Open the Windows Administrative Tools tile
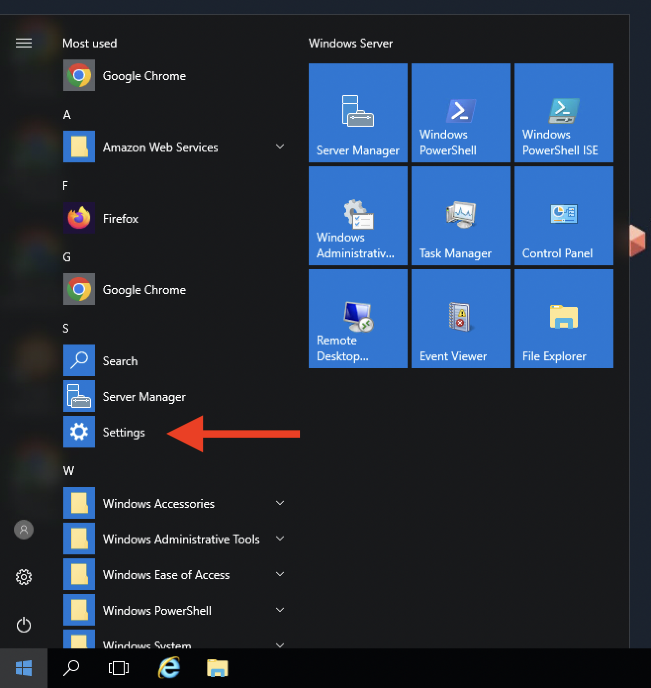651x688 pixels. 358,216
